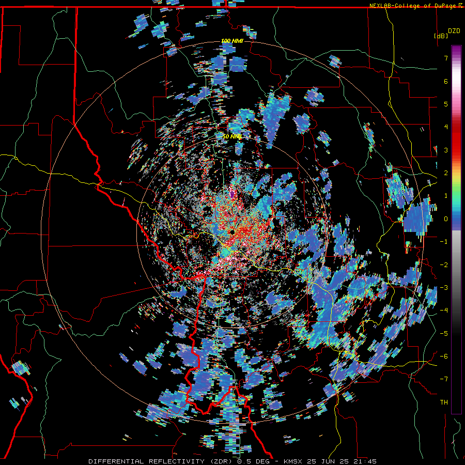The height and width of the screenshot is (465, 465).
Task: Click the purple high-ZDR spot north of radar
Action: 232,194
